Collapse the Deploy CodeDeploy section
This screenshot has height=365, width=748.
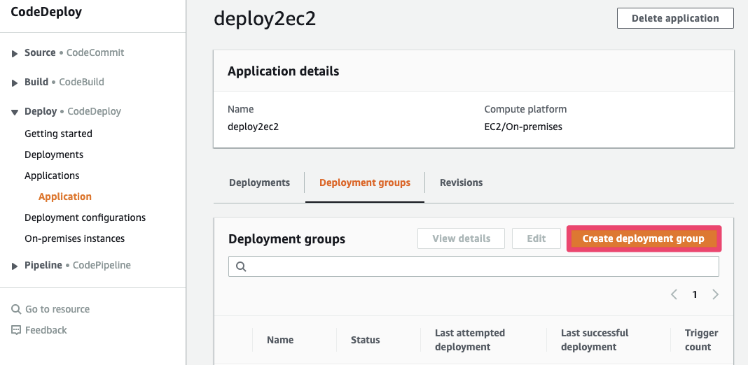pos(15,112)
